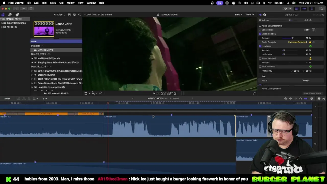Toggle audio skimming headphone icon
Viewport: 327px width, 184px height.
(x=300, y=99)
